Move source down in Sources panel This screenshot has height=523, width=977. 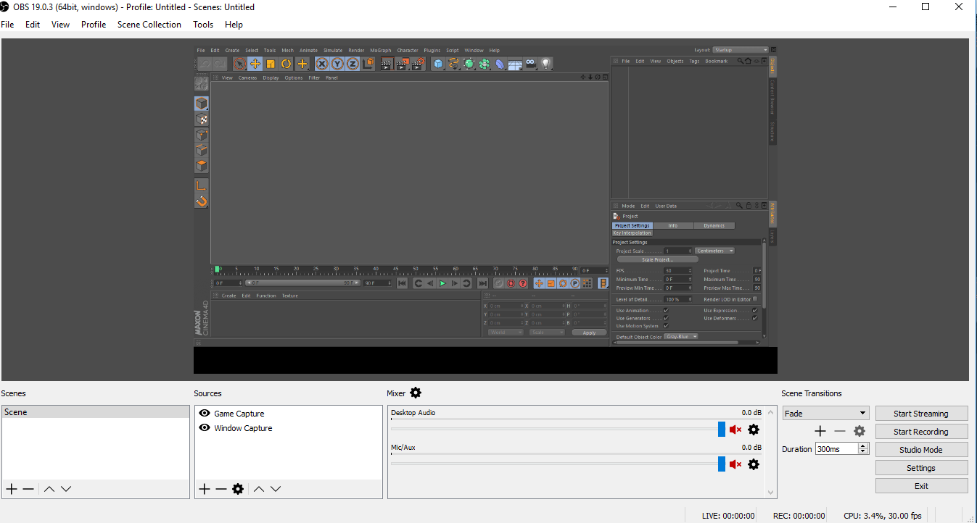click(x=276, y=489)
